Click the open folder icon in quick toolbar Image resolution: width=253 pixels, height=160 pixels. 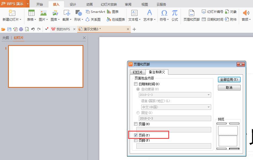point(3,29)
